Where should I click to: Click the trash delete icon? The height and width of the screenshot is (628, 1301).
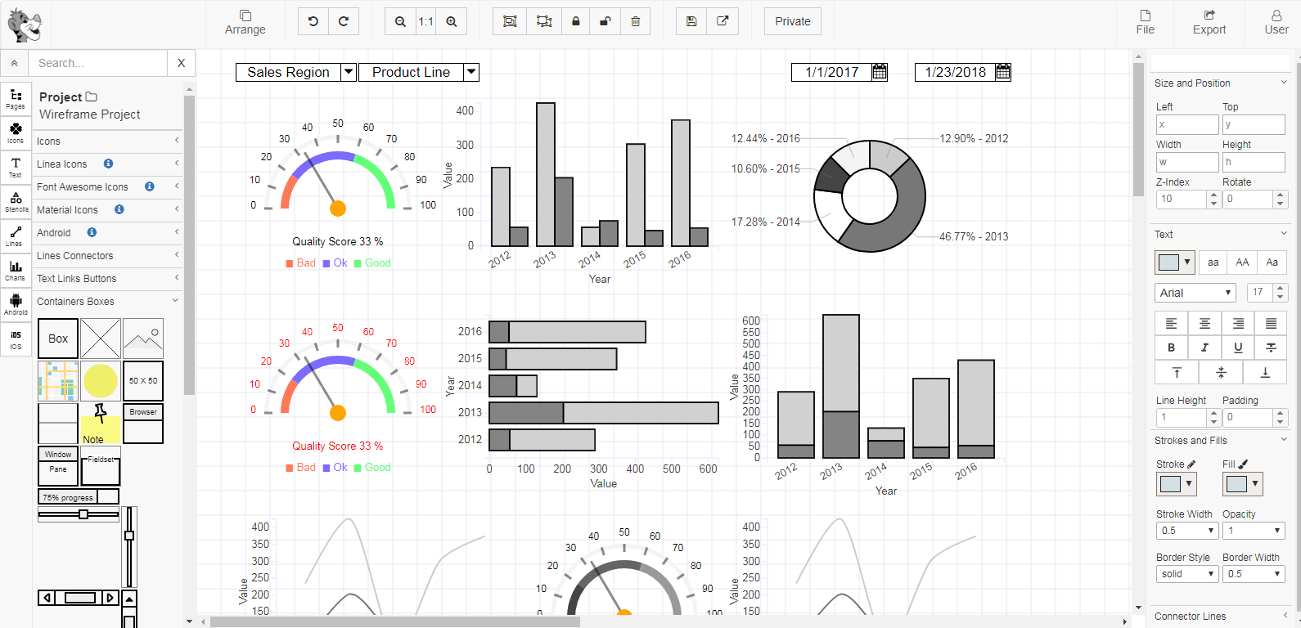coord(636,21)
